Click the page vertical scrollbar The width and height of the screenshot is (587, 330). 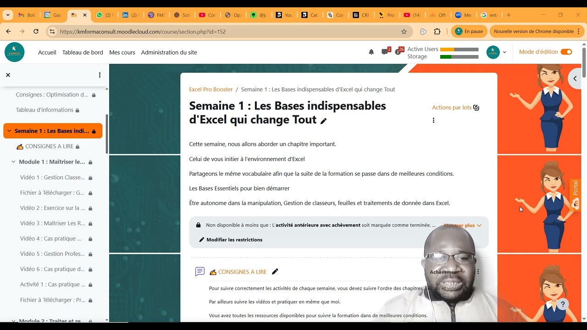584,62
